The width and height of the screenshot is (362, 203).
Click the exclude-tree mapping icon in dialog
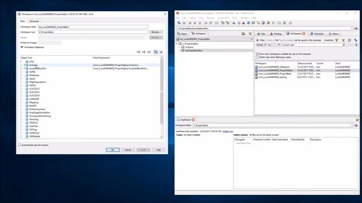coord(144,52)
